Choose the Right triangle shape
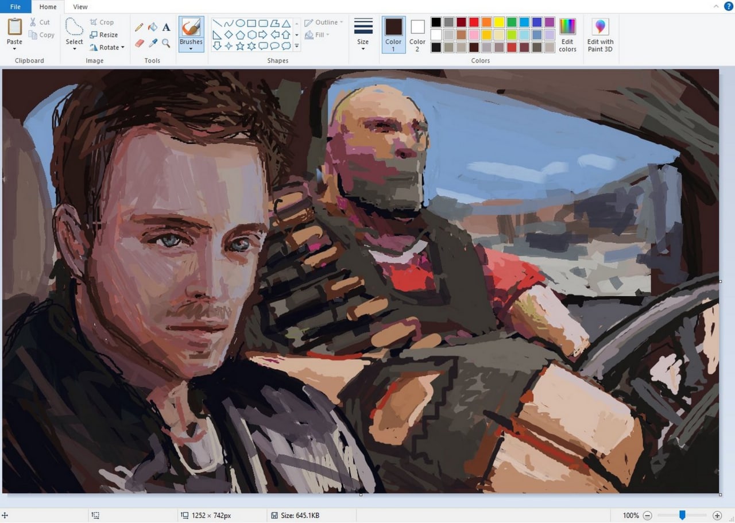The image size is (735, 523). 218,35
